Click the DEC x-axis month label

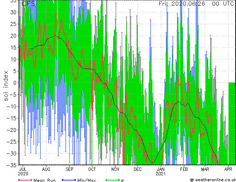[138, 169]
